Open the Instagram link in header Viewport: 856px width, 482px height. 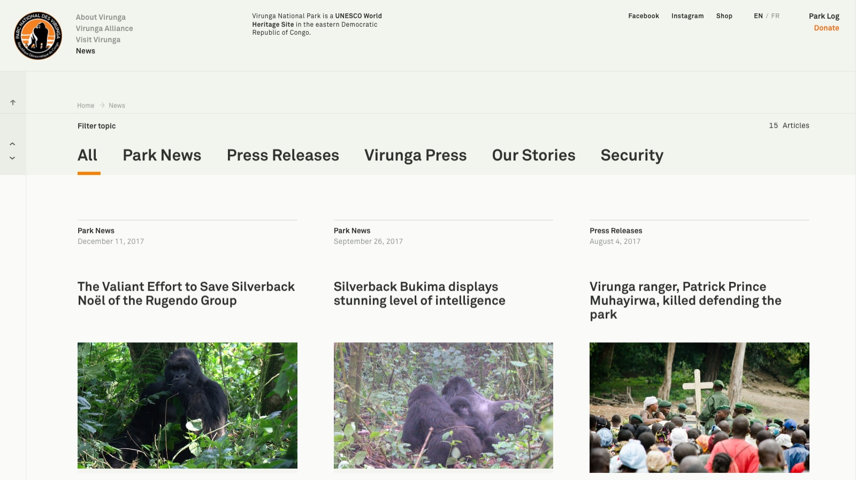tap(687, 16)
